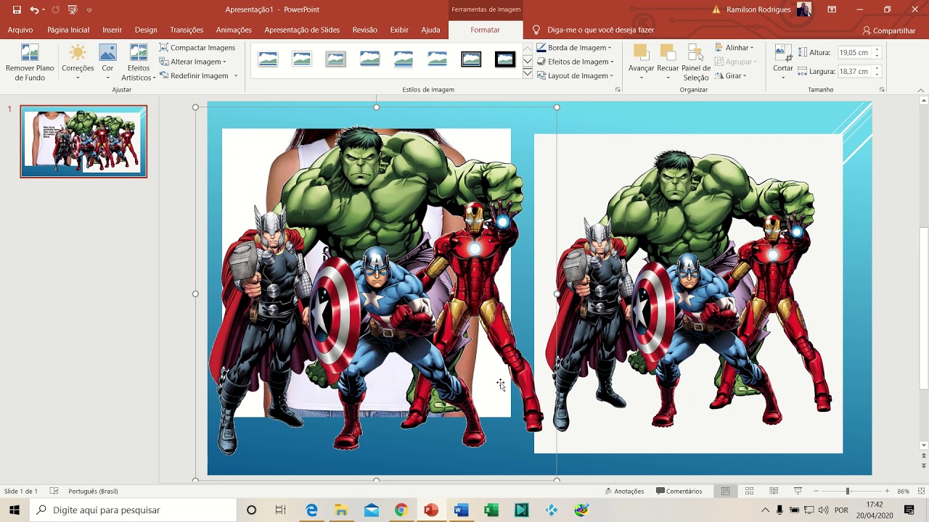The height and width of the screenshot is (522, 929).
Task: Open Girar rotate dropdown
Action: [x=730, y=75]
